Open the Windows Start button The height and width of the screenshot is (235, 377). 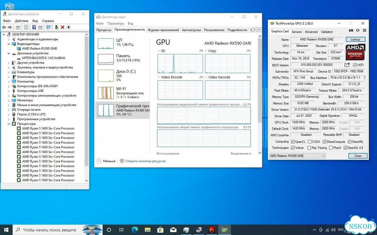click(6, 230)
